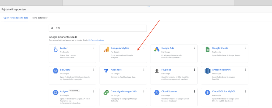Click the AppSheet logo icon
The height and width of the screenshot is (108, 272).
pos(106,71)
